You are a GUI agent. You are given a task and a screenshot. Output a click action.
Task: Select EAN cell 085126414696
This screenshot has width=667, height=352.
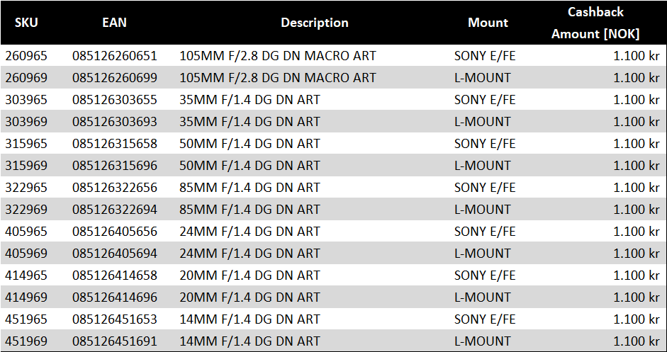(114, 297)
